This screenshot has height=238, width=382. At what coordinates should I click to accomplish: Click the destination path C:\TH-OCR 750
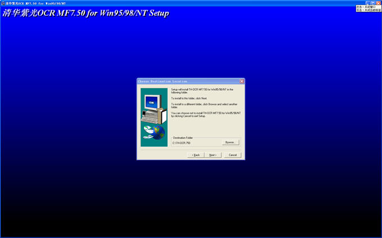(181, 143)
